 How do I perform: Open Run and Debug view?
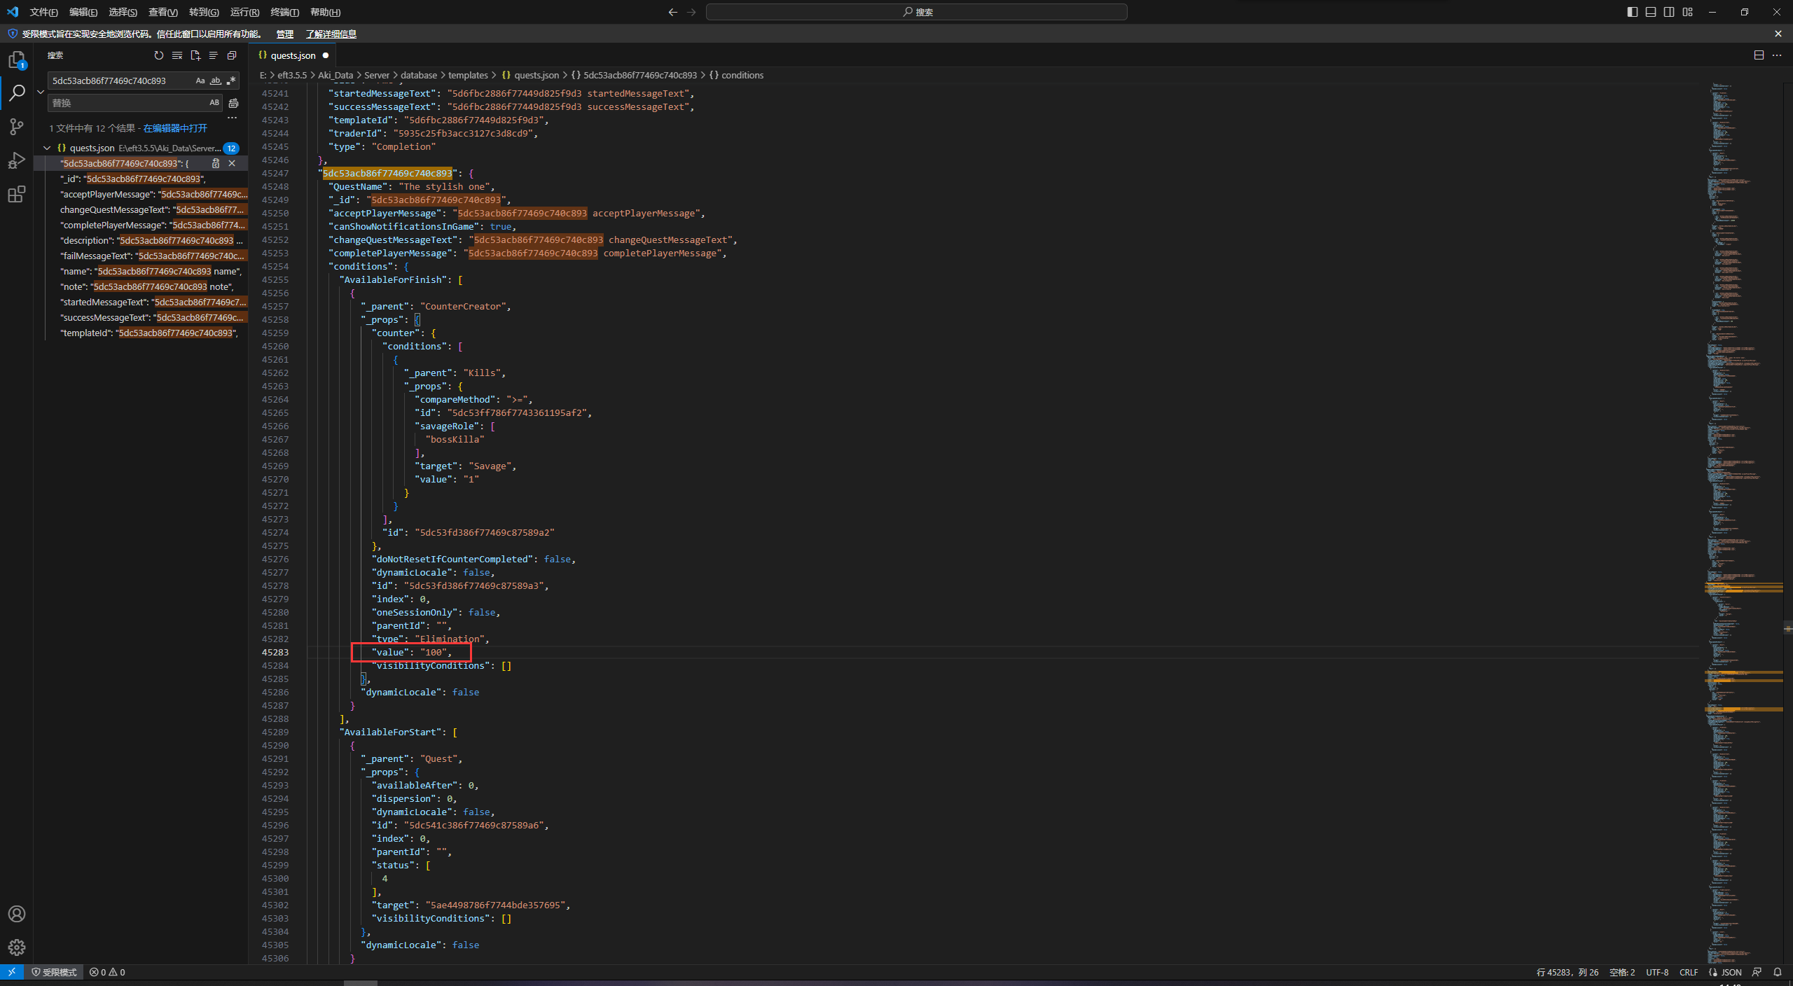[x=17, y=160]
